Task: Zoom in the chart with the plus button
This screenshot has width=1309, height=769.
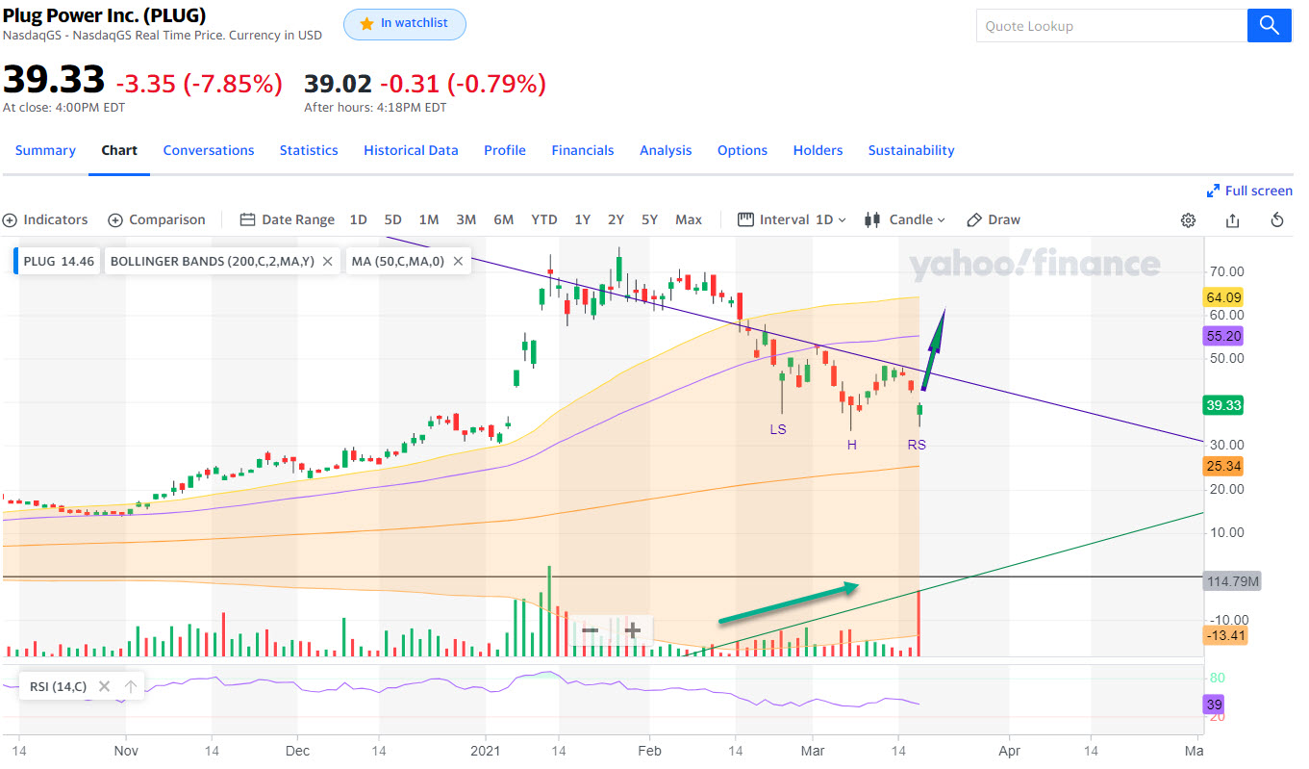Action: tap(633, 631)
